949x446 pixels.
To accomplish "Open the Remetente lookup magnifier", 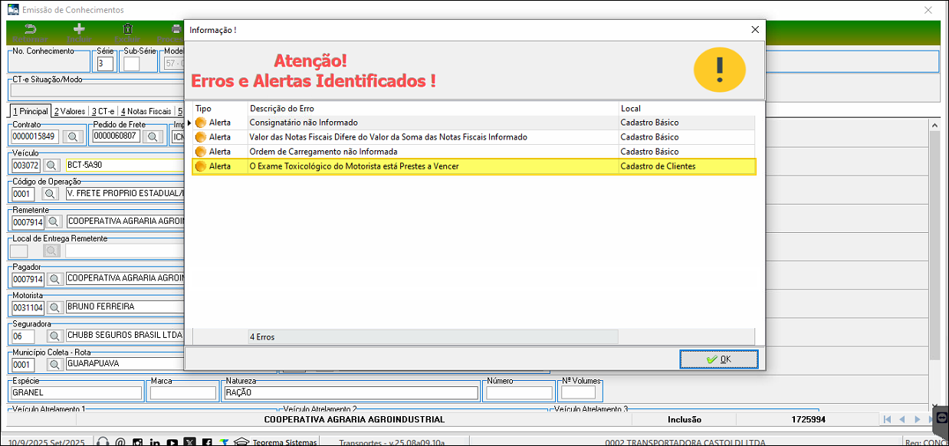I will coord(54,222).
